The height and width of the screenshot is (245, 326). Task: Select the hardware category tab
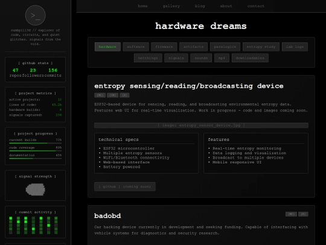107,47
